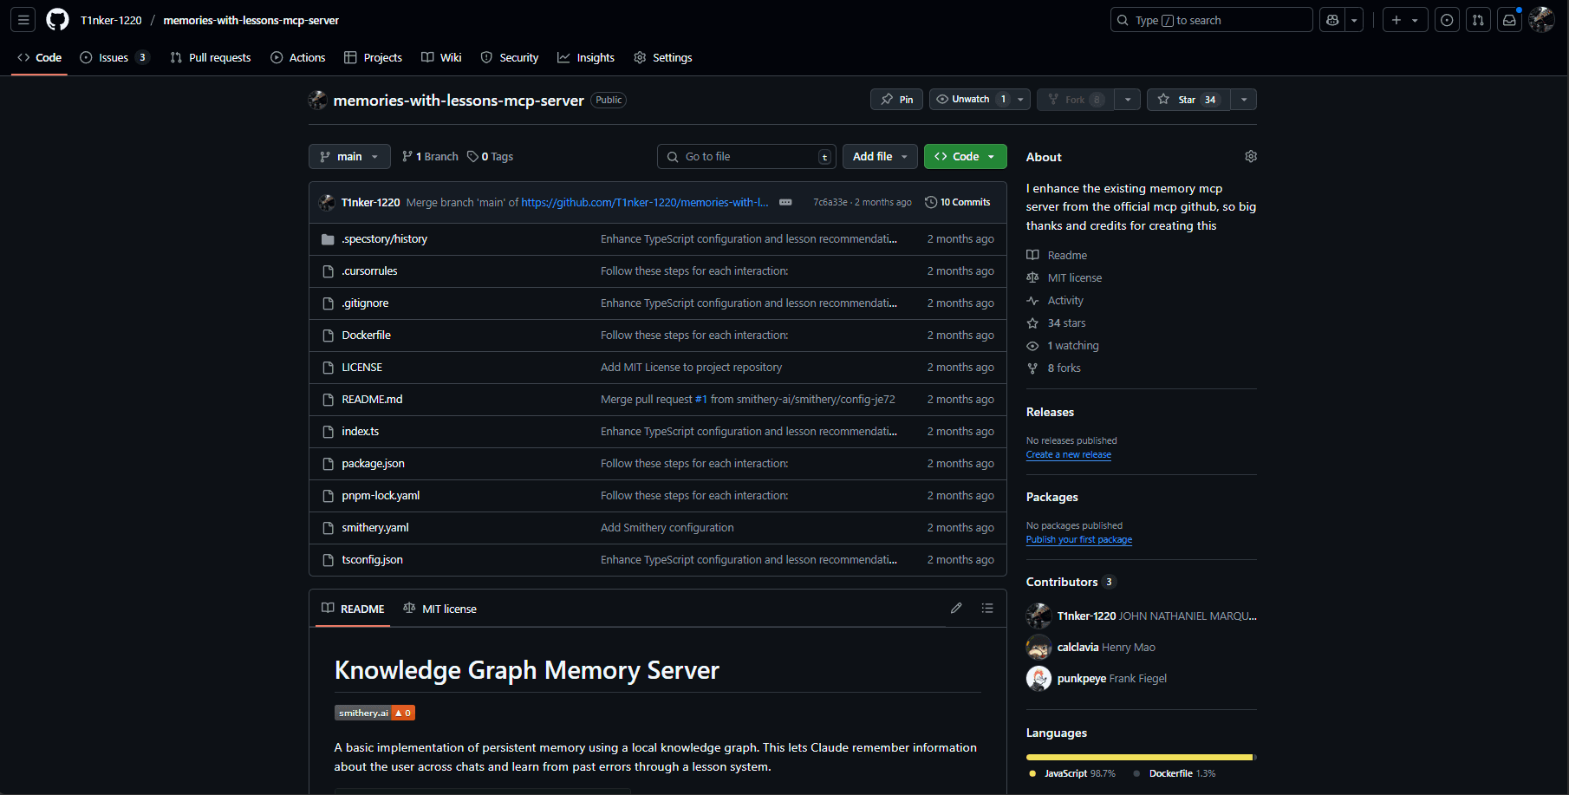Expand the commit message ellipsis
The height and width of the screenshot is (795, 1569).
(785, 202)
